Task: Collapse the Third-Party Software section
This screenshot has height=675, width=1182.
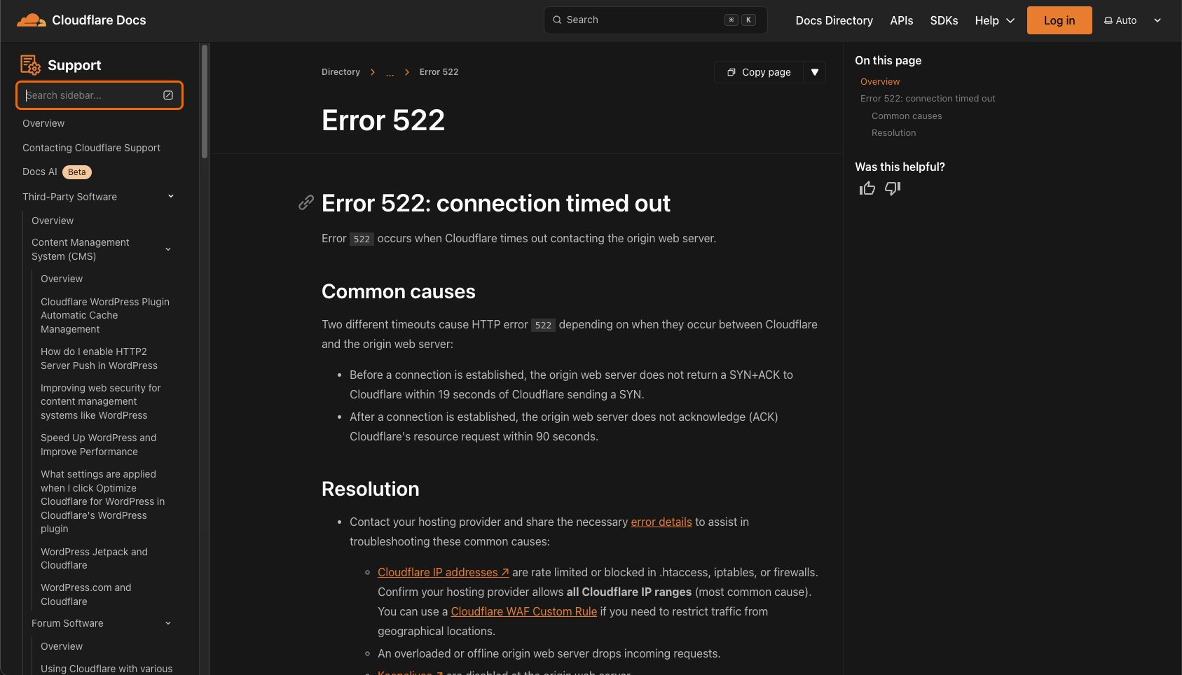Action: tap(170, 197)
